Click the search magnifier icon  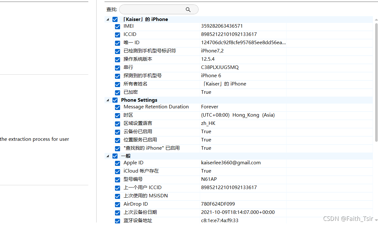pos(188,10)
